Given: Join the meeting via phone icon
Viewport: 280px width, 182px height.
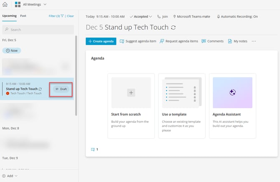Looking at the screenshot, I should [x=163, y=17].
